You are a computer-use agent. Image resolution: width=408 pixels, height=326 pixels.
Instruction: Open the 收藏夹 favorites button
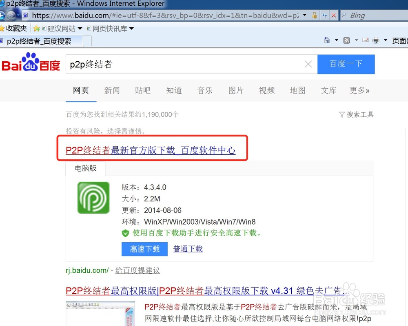(x=13, y=29)
